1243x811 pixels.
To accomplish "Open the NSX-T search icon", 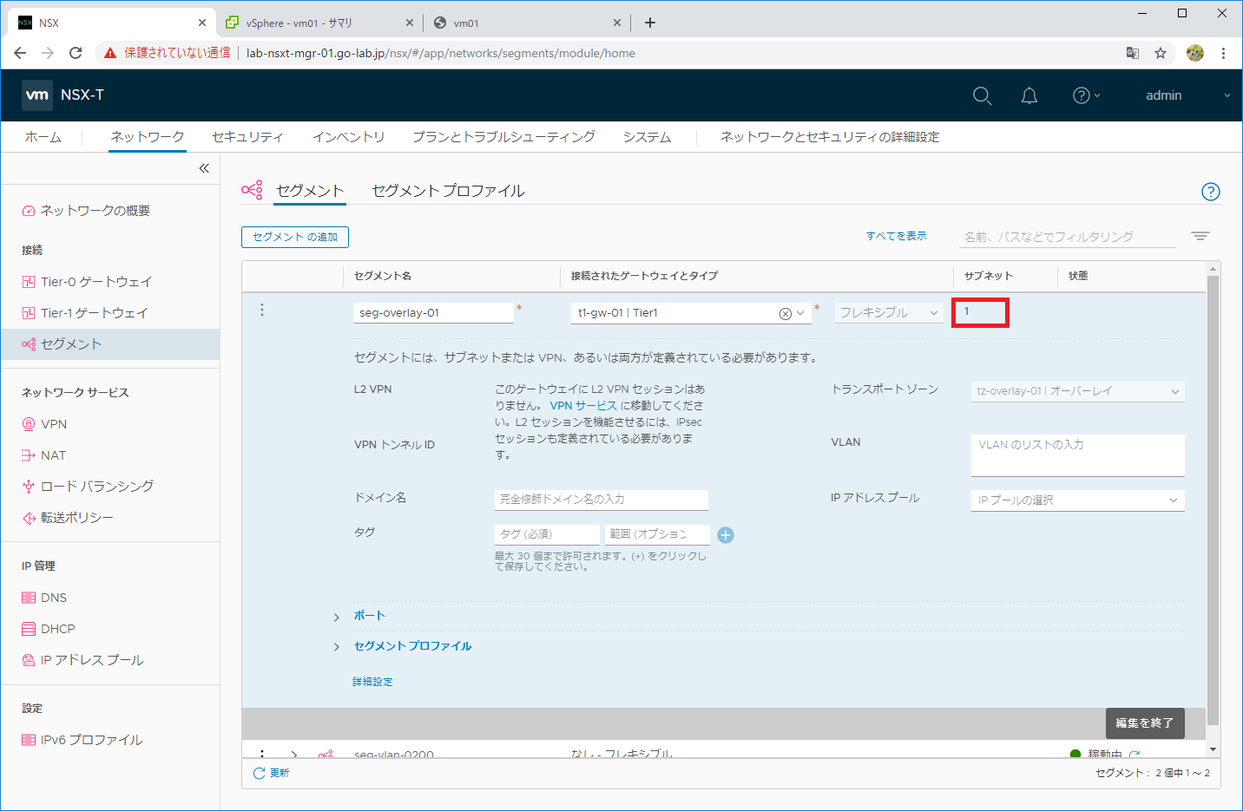I will pyautogui.click(x=982, y=95).
